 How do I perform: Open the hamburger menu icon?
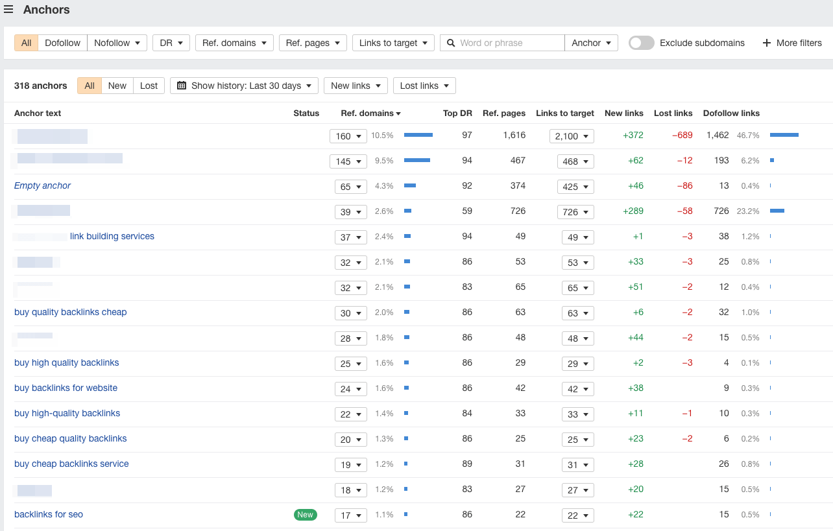pos(8,10)
